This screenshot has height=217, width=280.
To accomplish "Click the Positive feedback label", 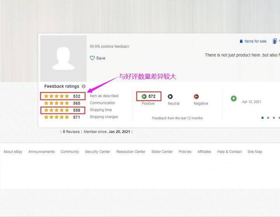I will 148,103.
